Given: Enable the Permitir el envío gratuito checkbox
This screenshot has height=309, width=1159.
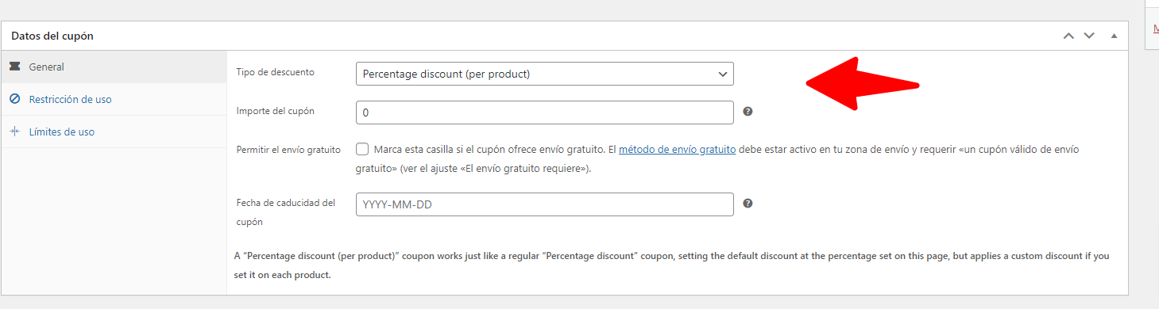Looking at the screenshot, I should (x=362, y=149).
